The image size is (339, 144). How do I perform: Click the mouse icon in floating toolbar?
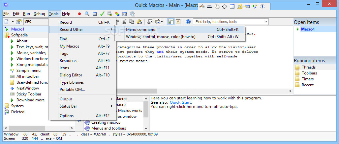pyautogui.click(x=217, y=7)
